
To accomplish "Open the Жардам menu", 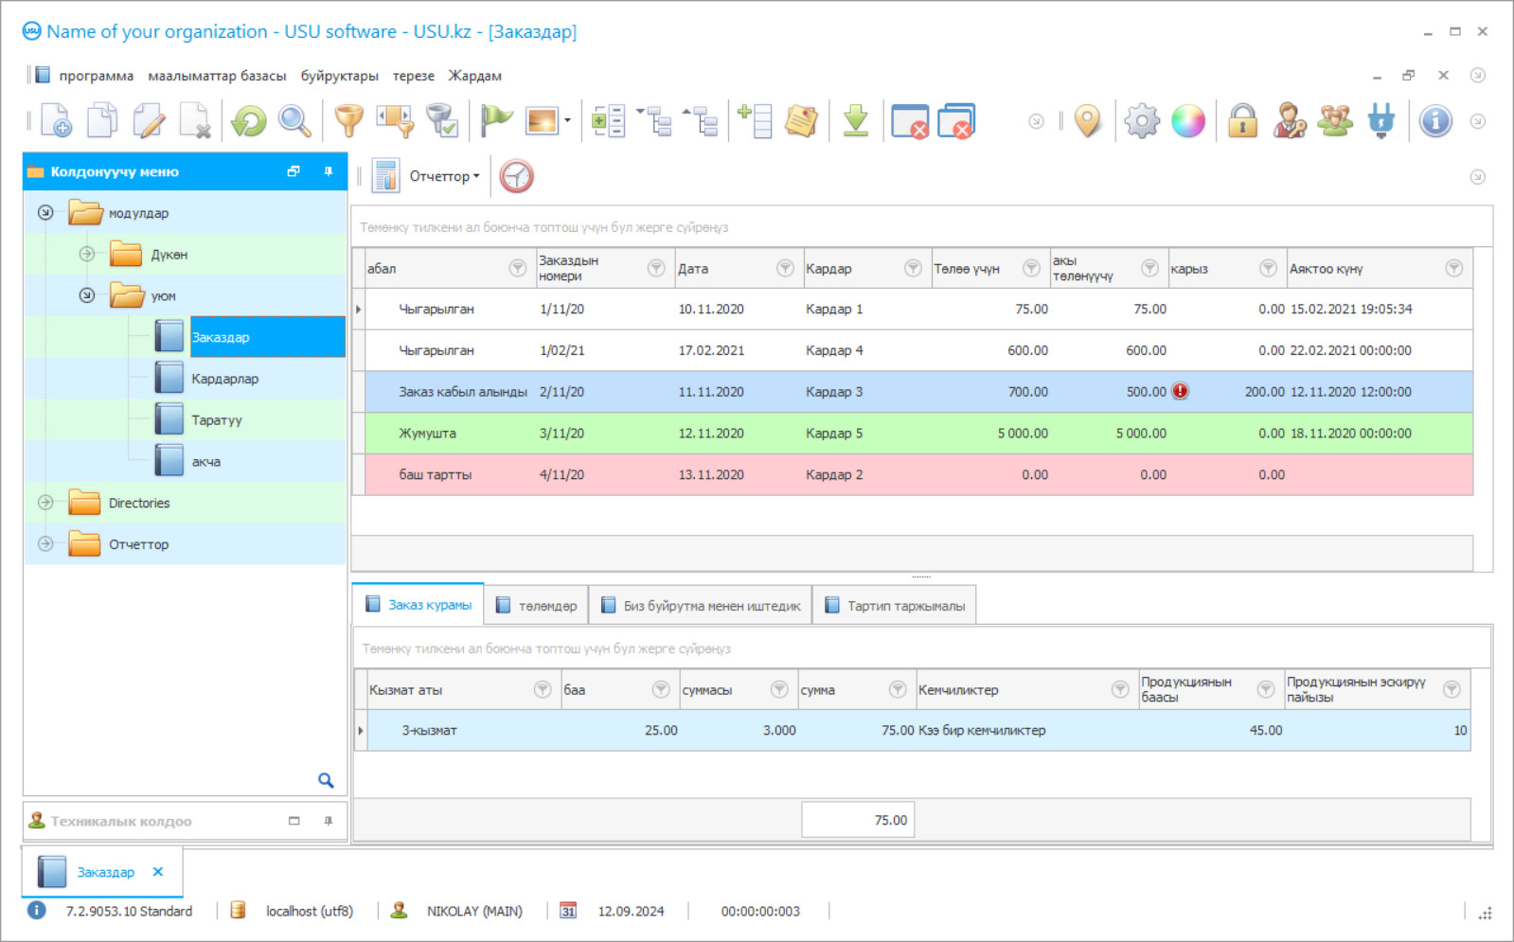I will coord(474,76).
